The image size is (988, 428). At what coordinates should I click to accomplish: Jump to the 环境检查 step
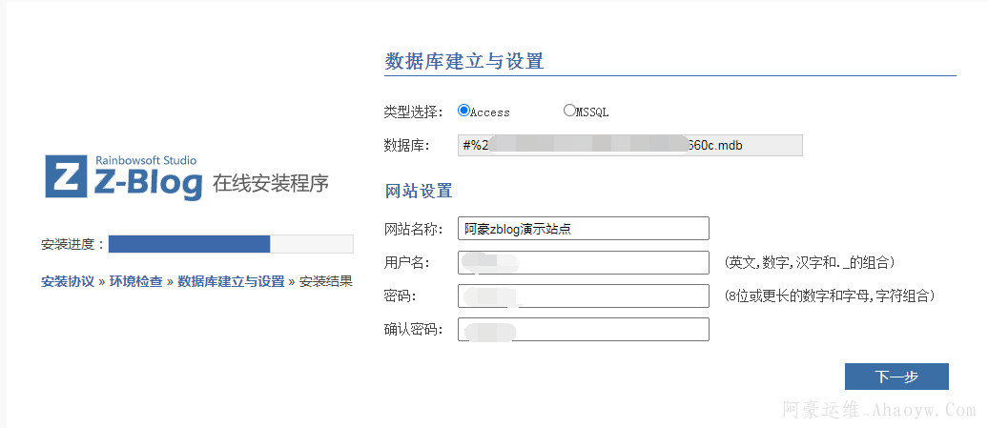tap(135, 281)
